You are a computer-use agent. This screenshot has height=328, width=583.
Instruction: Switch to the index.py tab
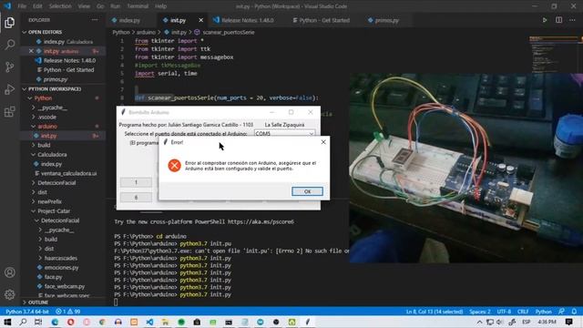[129, 20]
